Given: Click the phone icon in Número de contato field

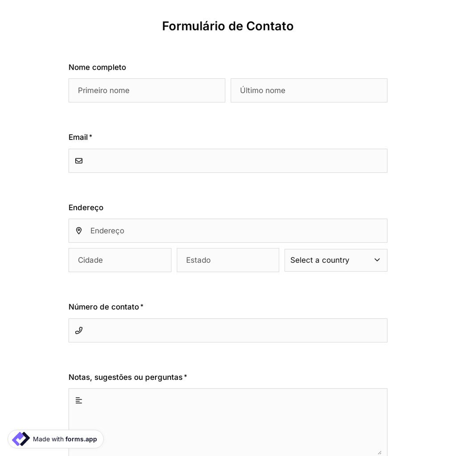Looking at the screenshot, I should (78, 330).
